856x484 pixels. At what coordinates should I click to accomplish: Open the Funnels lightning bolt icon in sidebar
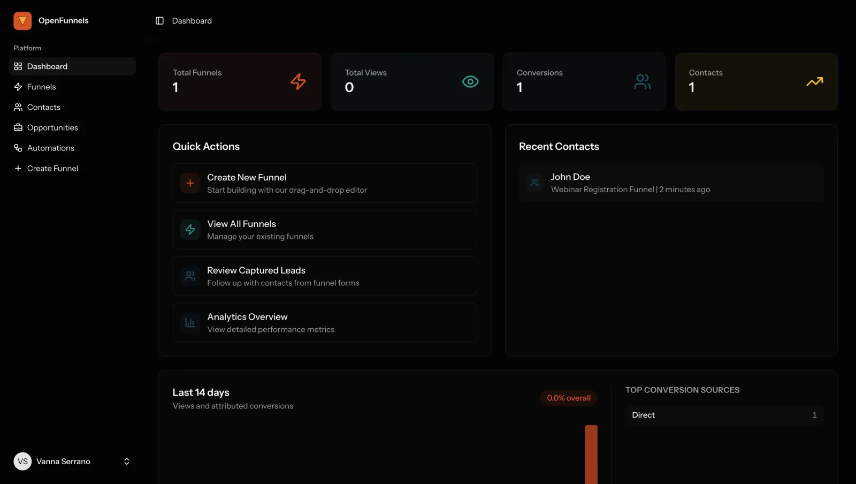pos(18,87)
